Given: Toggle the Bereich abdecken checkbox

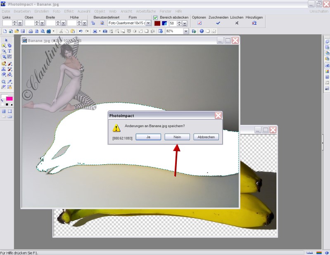Looking at the screenshot, I should click(x=155, y=18).
